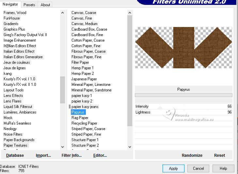Choose Striped Paper, Coarse filter
Image resolution: width=238 pixels, height=174 pixels.
click(x=88, y=129)
